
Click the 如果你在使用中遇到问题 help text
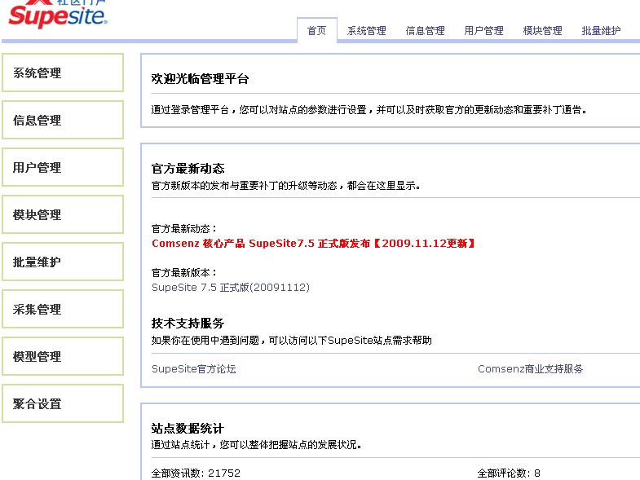pos(291,341)
